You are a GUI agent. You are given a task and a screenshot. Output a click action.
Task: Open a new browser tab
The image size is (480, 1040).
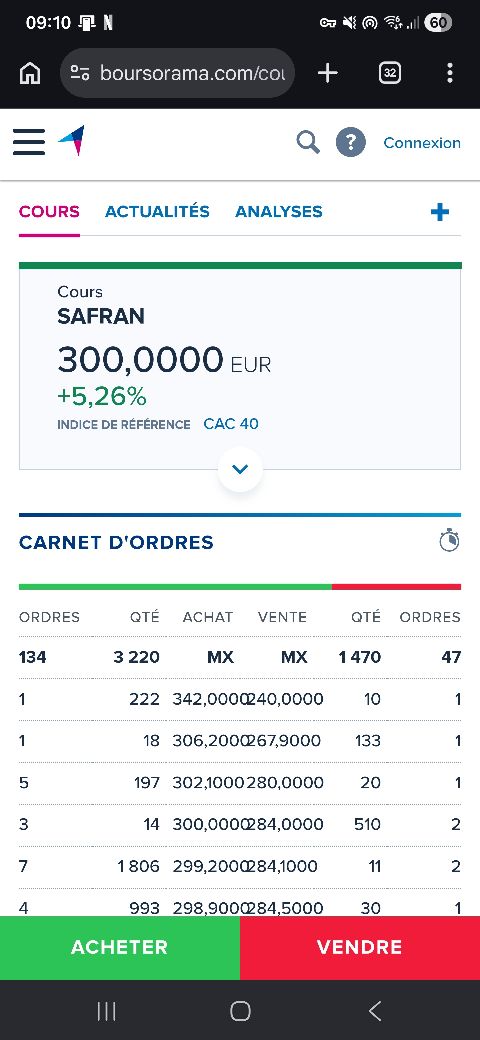[x=327, y=73]
